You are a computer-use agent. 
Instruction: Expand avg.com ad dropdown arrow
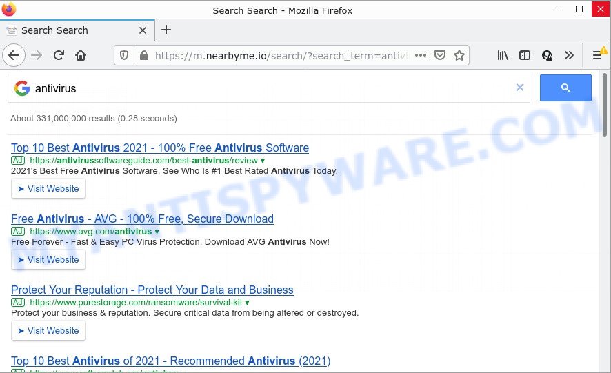[157, 232]
